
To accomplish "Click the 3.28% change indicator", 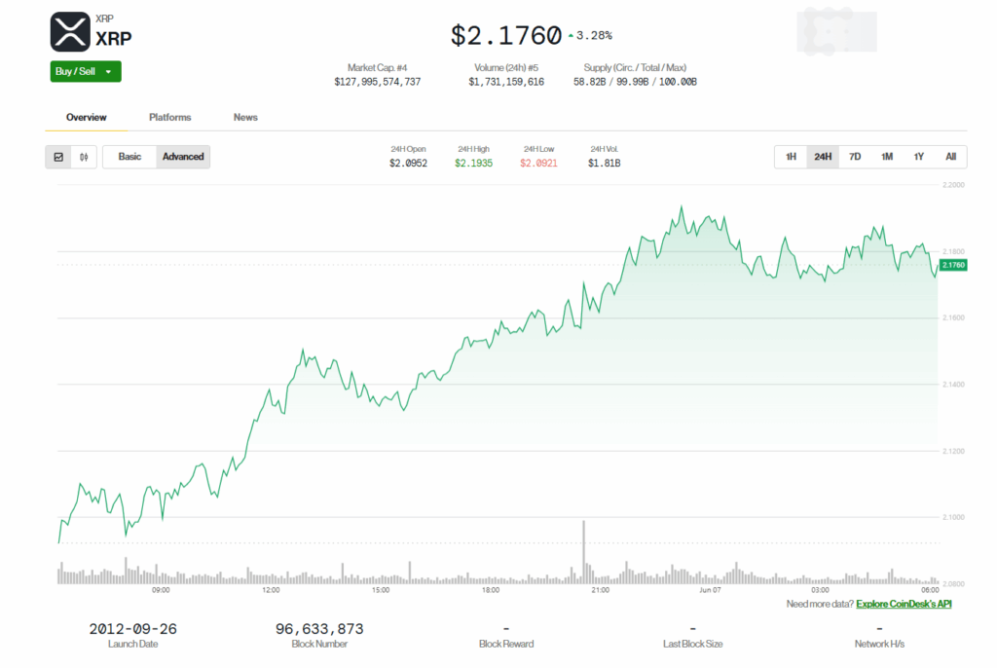I will [590, 36].
